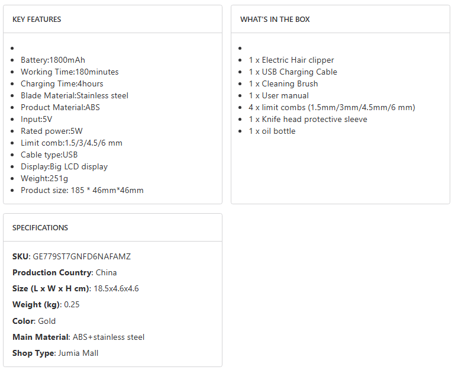This screenshot has width=455, height=373.
Task: Click the KEY FEATURES section header
Action: [37, 20]
